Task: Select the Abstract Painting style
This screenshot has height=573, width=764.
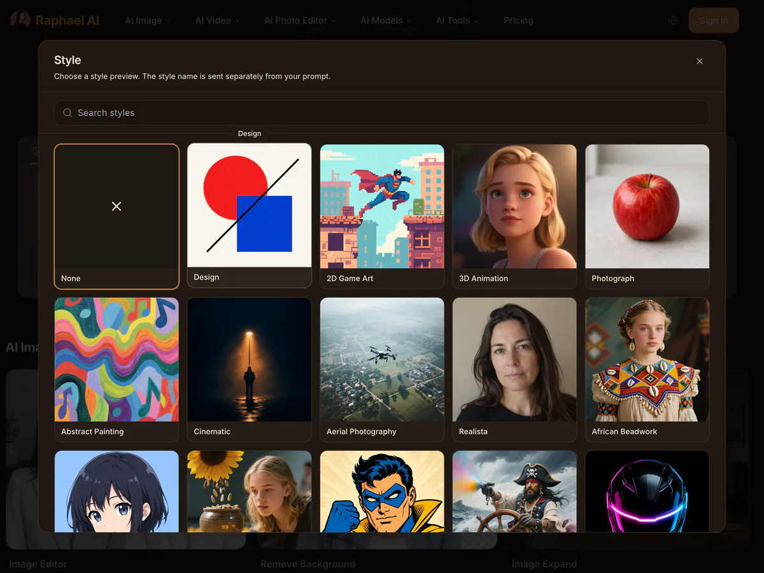Action: [x=117, y=370]
